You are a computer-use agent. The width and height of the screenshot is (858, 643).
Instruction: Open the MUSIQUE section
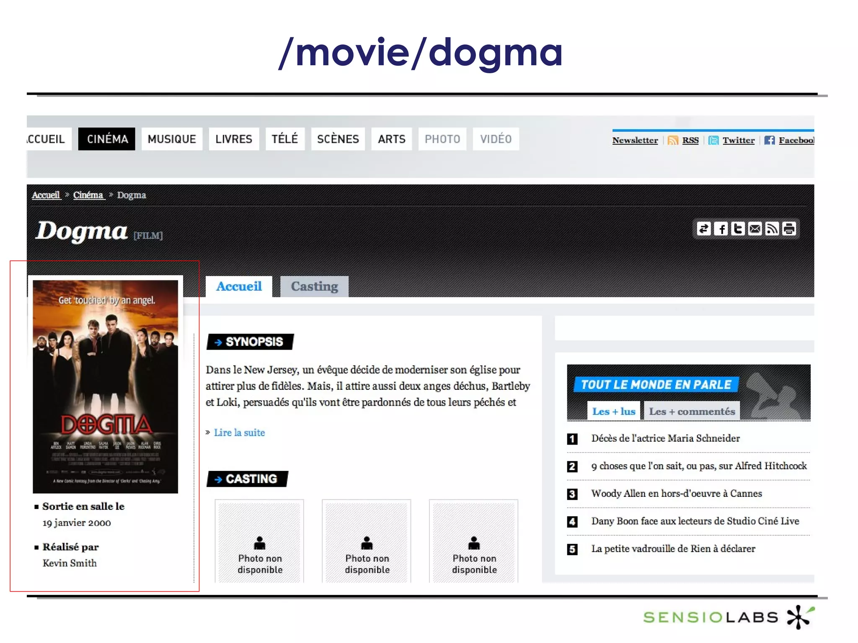pos(172,139)
